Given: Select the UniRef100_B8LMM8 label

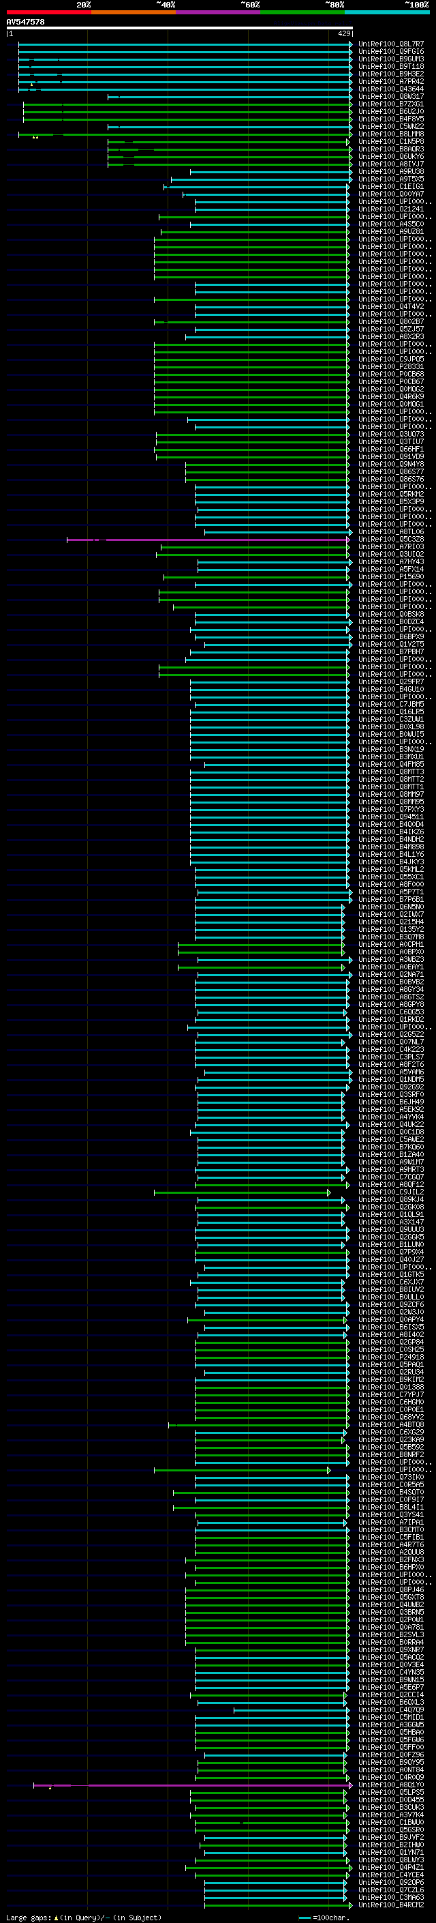Looking at the screenshot, I should (390, 134).
